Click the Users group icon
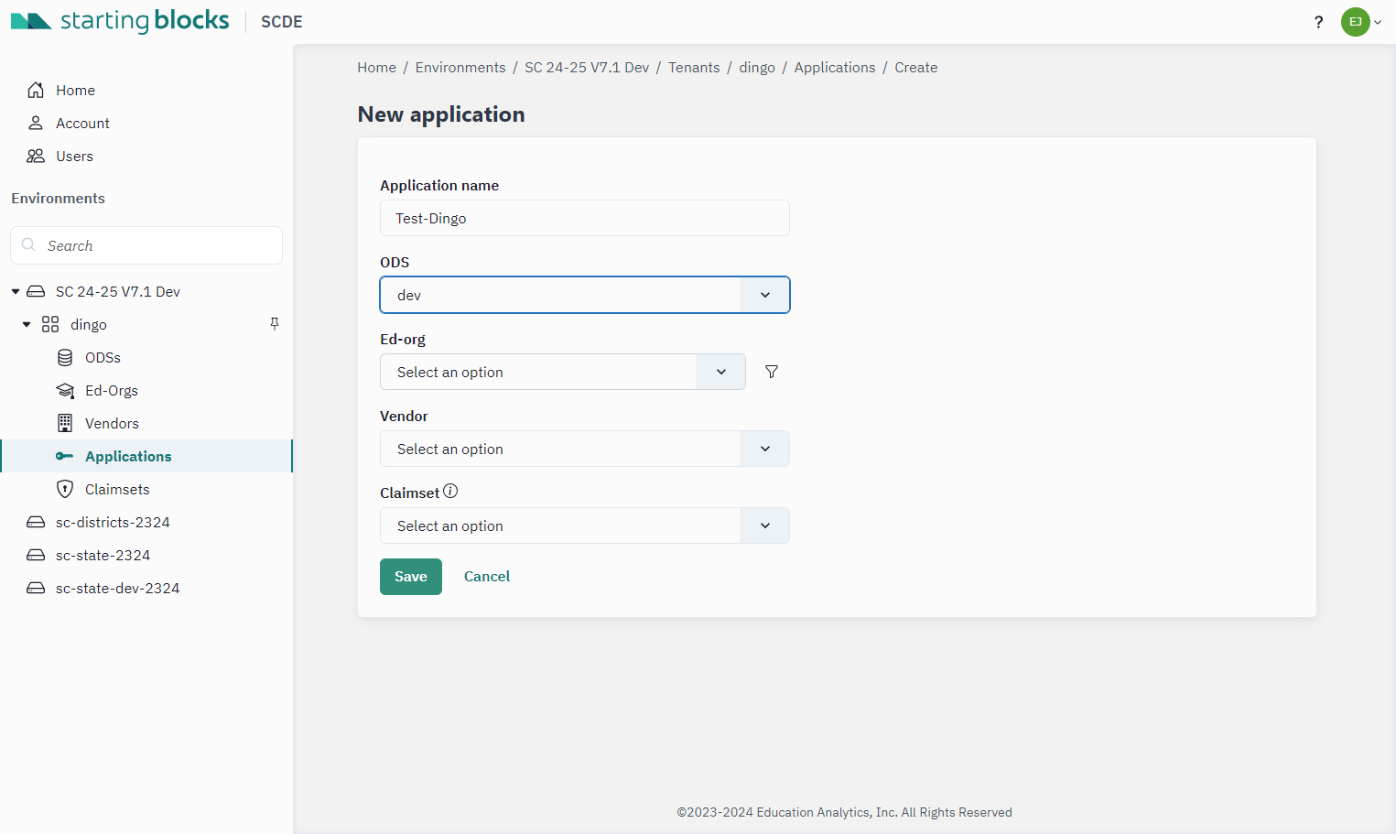1396x834 pixels. tap(36, 156)
